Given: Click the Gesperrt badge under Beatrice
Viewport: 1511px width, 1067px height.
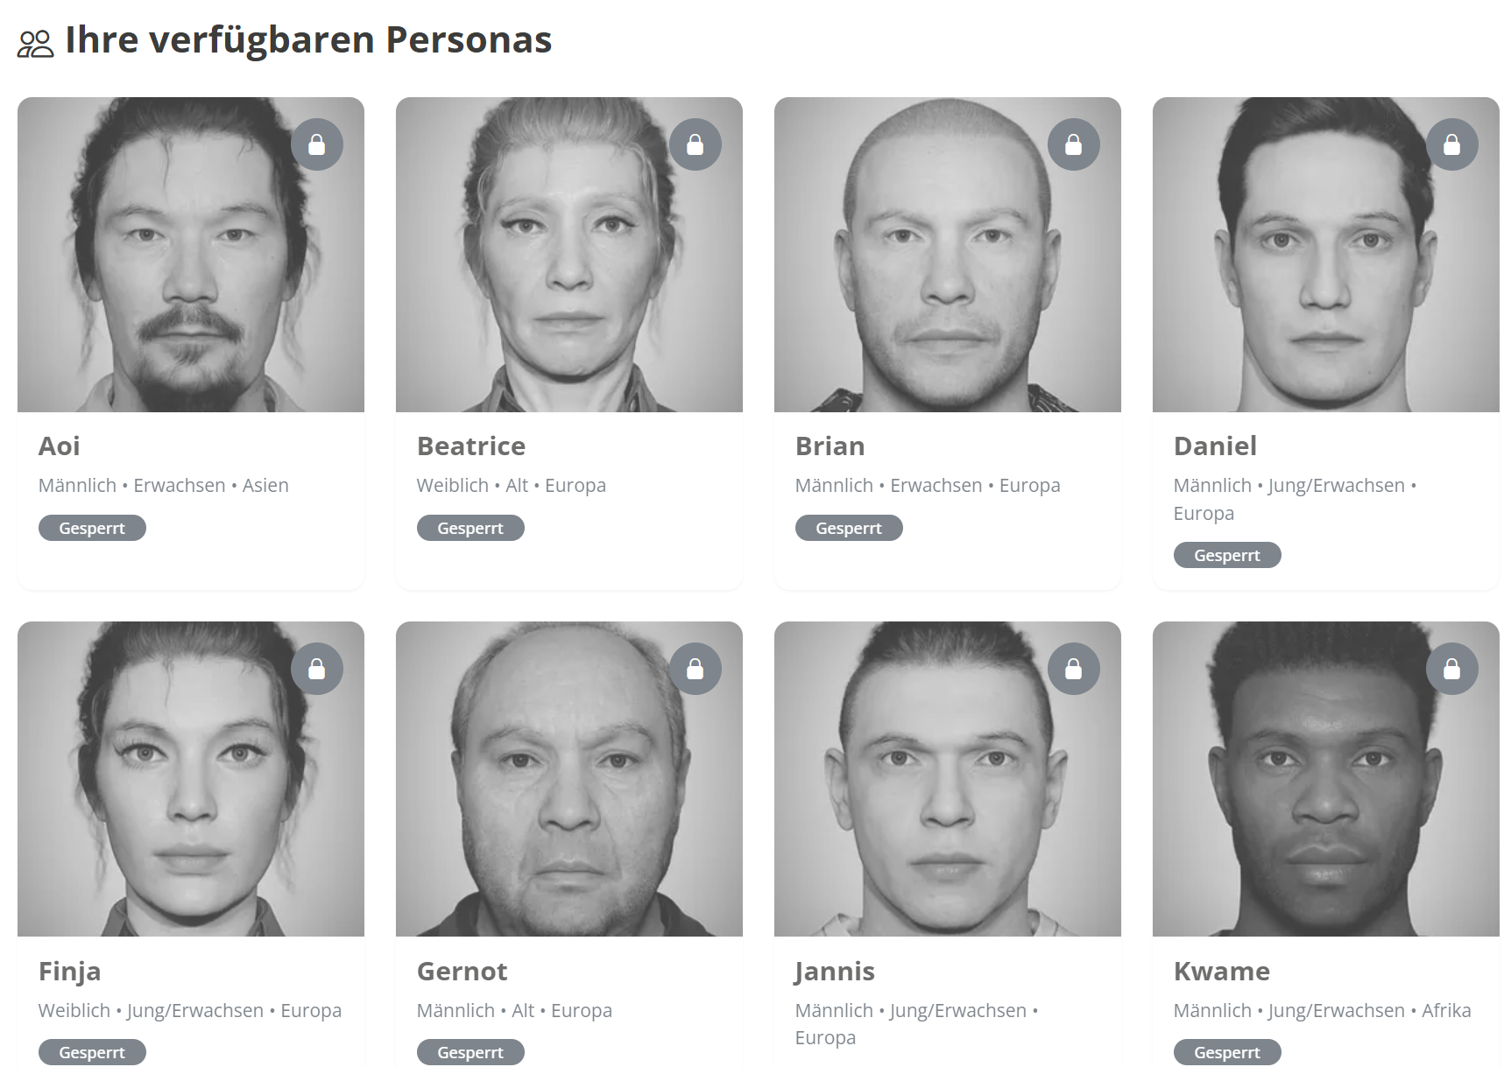Looking at the screenshot, I should (x=470, y=528).
